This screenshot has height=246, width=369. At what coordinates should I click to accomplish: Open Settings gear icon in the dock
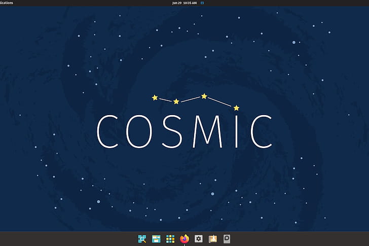199,238
